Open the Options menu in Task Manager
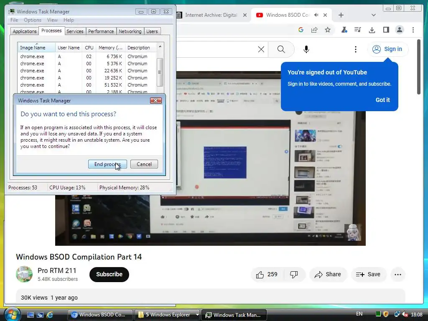 pyautogui.click(x=33, y=20)
